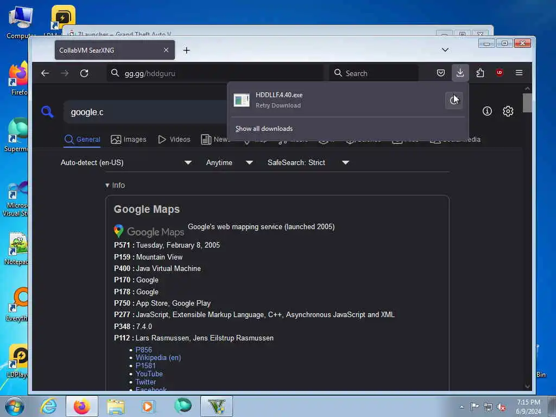Select the HDDLLF.4.40.exe download entry
Image resolution: width=556 pixels, height=417 pixels.
337,100
